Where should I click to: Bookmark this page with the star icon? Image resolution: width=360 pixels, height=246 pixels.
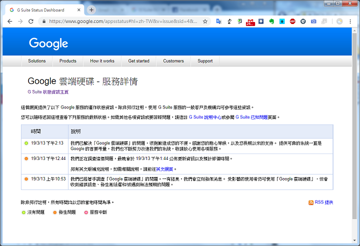point(205,21)
